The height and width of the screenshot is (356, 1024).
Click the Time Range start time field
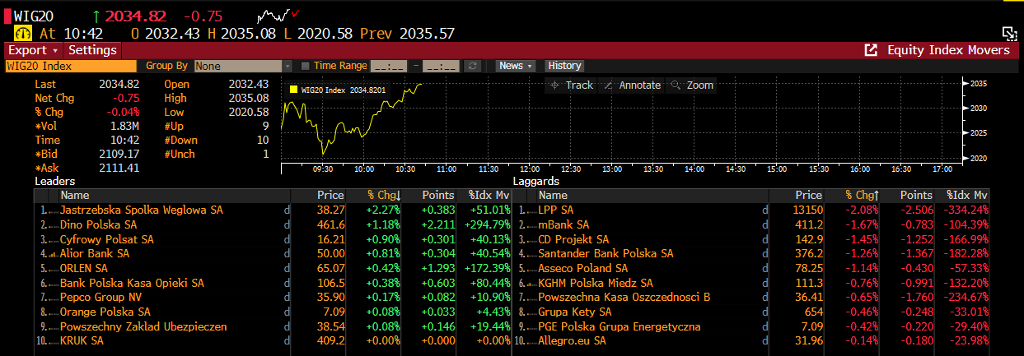389,66
